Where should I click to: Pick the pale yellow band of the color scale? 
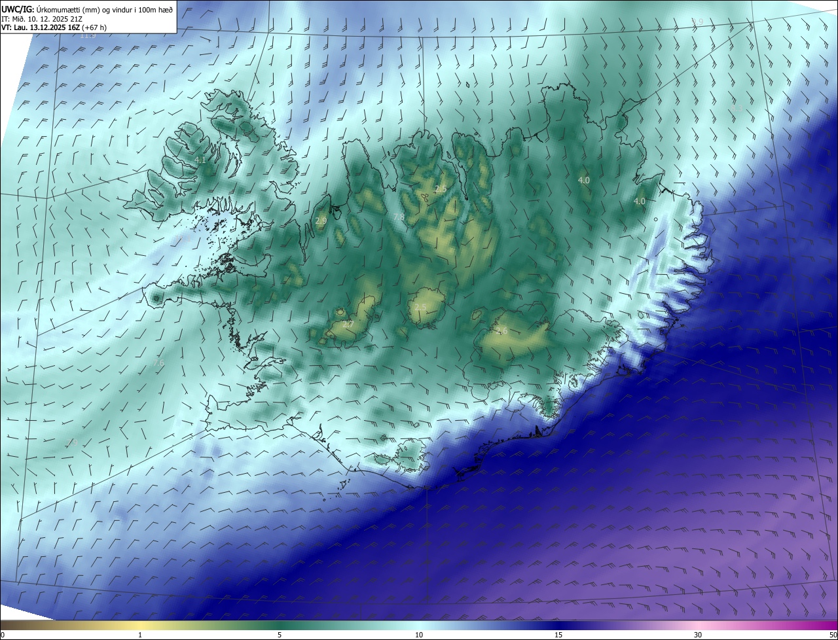(x=140, y=625)
